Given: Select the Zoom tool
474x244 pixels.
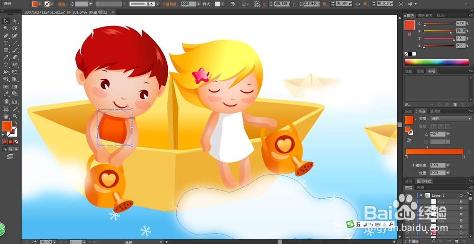Looking at the screenshot, I should coord(15,116).
